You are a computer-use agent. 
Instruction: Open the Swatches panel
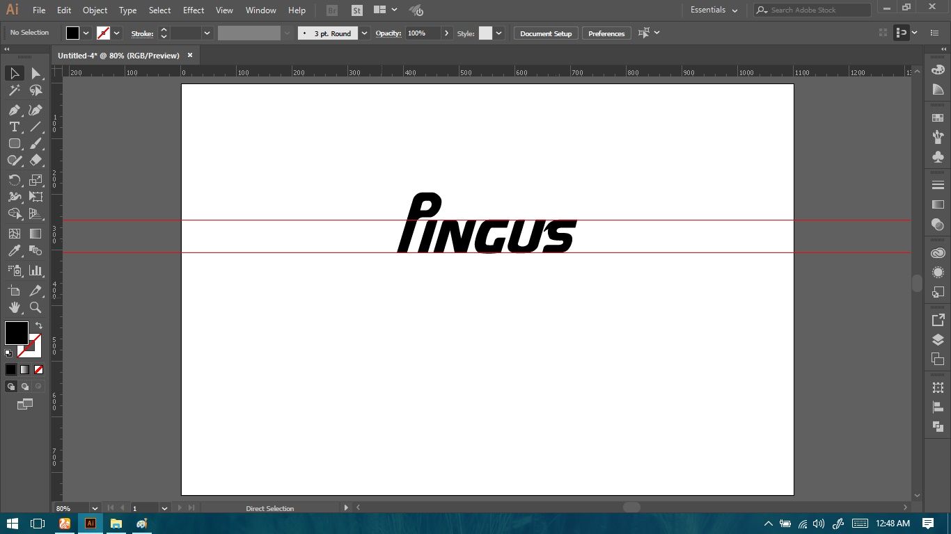pyautogui.click(x=938, y=118)
